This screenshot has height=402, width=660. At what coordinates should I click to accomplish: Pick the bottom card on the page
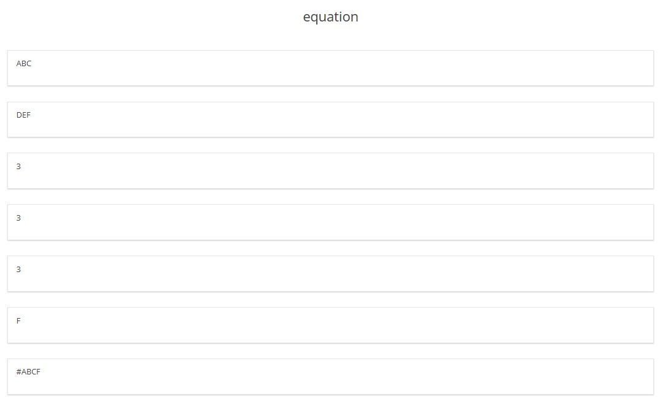(x=330, y=377)
